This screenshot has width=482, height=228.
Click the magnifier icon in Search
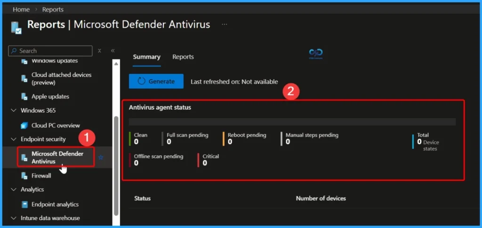(x=14, y=51)
